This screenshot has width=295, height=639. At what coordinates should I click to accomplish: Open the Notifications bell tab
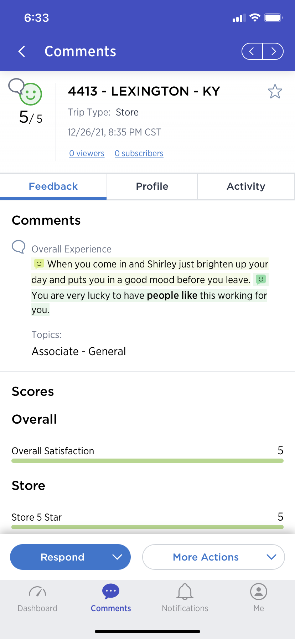pos(185,598)
